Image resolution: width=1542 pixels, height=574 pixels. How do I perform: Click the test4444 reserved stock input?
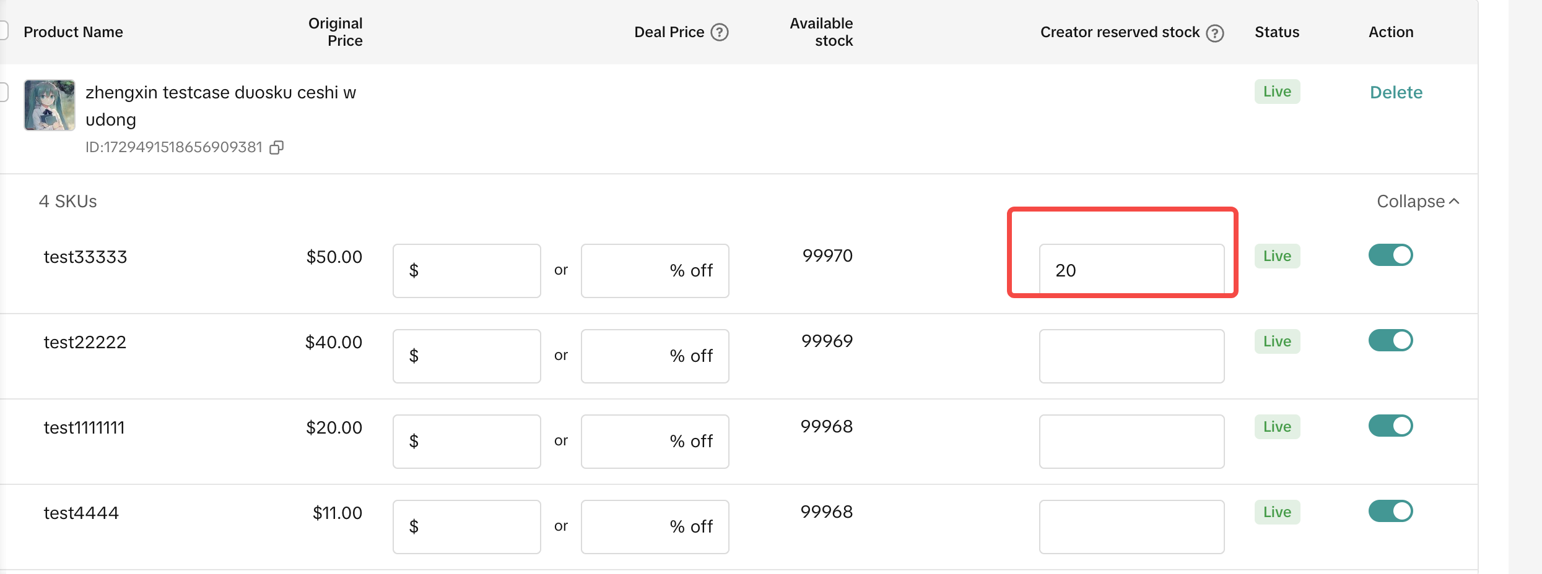click(x=1131, y=527)
